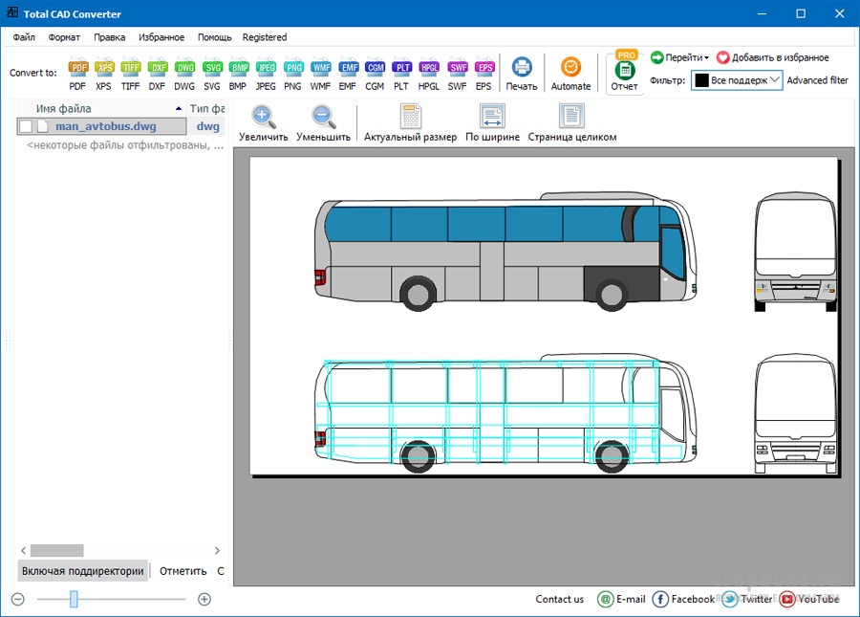Open the Избранное menu
The width and height of the screenshot is (860, 617).
[161, 36]
